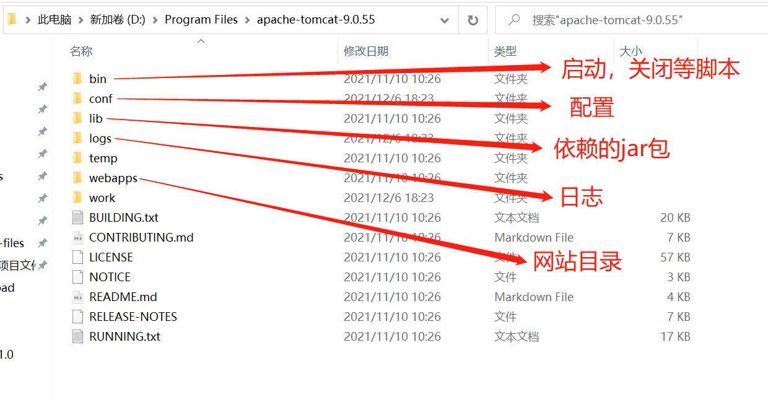Click the LICENSE file icon
Screen dimensions: 768x402
77,257
